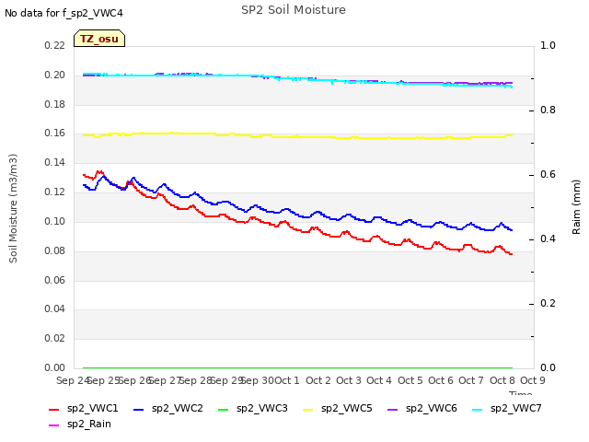This screenshot has height=442, width=589.
Task: Click the 0.8 right axis tick label
Action: pos(548,110)
